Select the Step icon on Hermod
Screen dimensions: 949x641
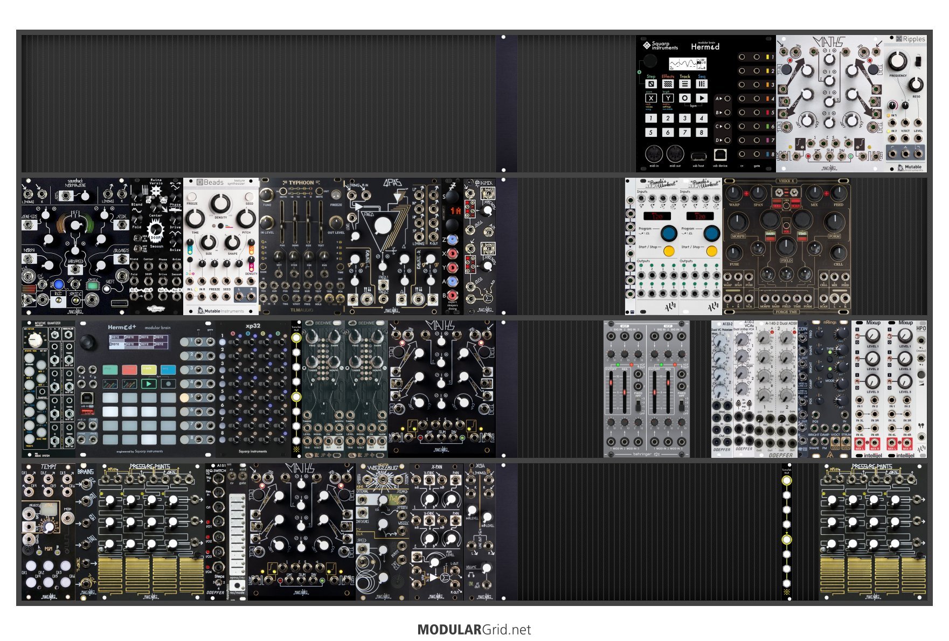click(x=651, y=84)
